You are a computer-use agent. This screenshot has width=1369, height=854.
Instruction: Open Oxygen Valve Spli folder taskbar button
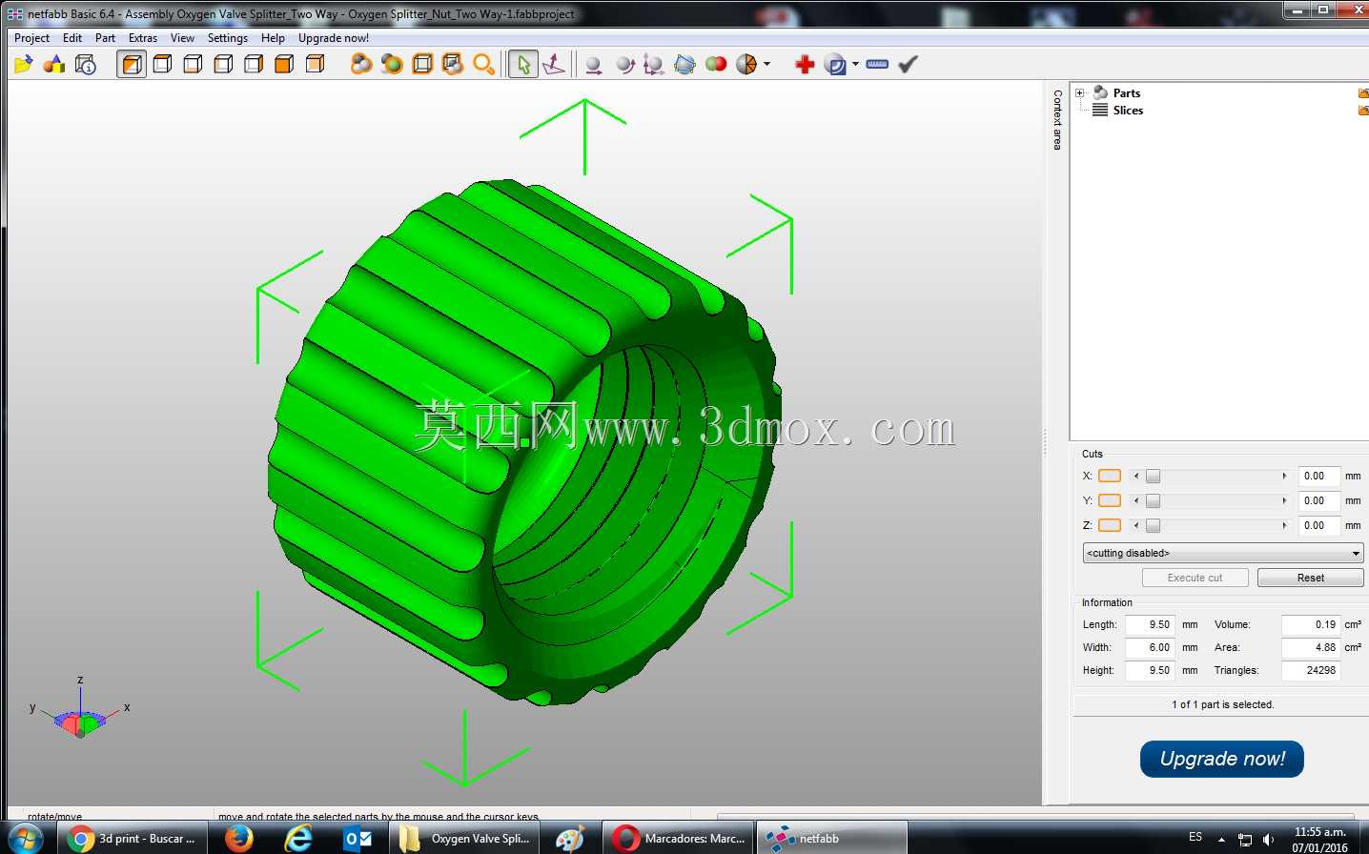466,839
